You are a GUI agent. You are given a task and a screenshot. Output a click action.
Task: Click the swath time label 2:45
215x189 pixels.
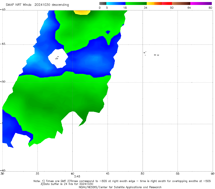77,176
